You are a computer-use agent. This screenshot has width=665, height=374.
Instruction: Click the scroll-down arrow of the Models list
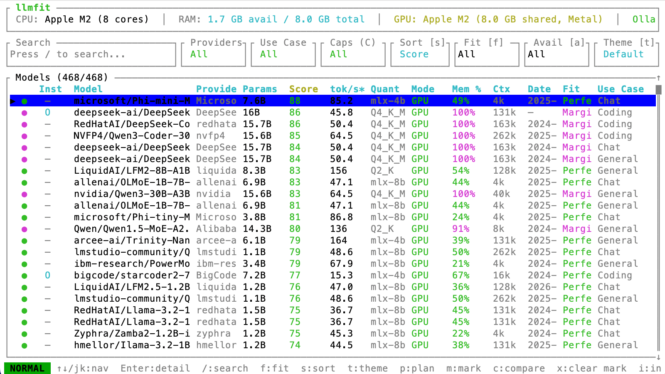pyautogui.click(x=658, y=357)
